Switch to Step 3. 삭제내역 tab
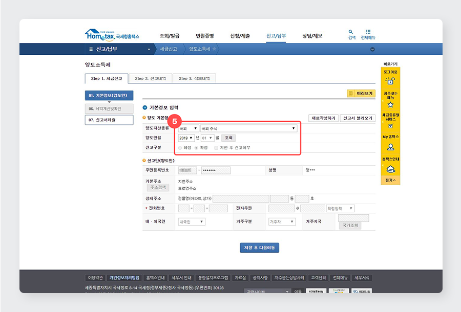The height and width of the screenshot is (312, 461). 194,78
